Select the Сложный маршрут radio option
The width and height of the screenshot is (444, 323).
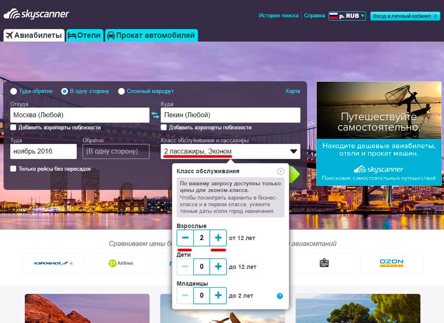[x=122, y=91]
